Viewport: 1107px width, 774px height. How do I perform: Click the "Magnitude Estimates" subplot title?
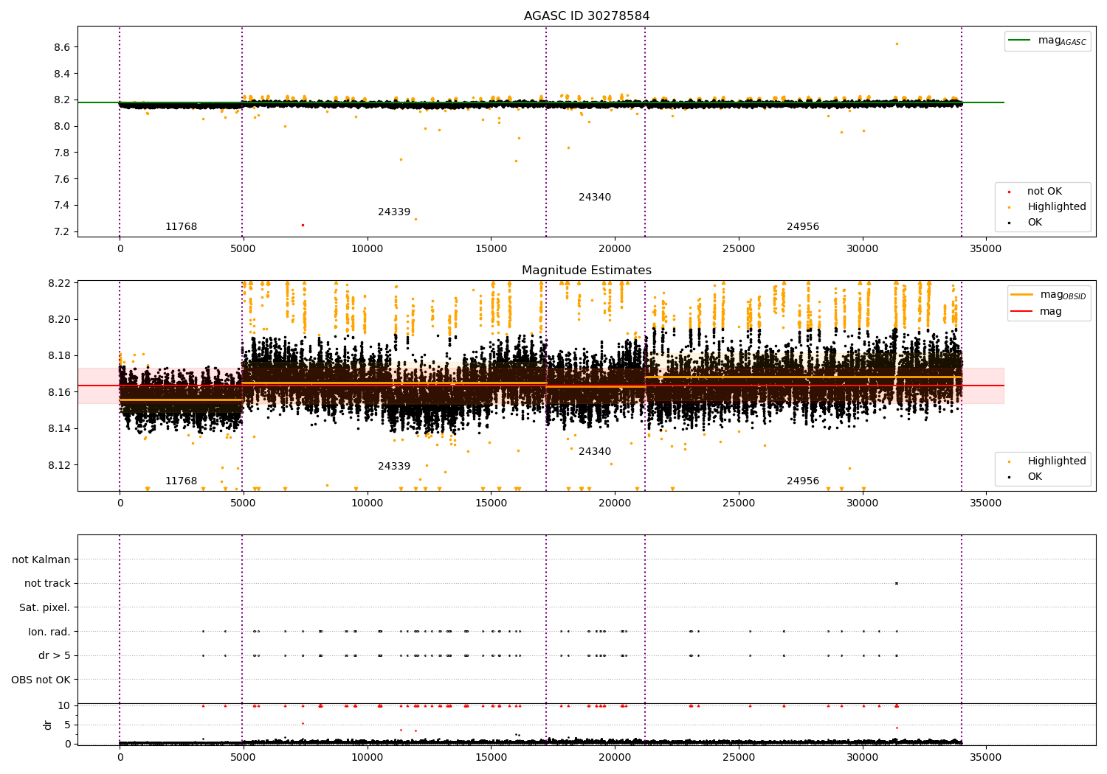pos(587,271)
